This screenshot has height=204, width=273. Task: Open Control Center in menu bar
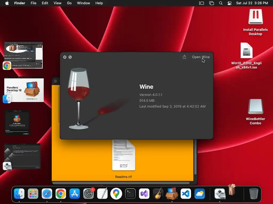pos(230,3)
